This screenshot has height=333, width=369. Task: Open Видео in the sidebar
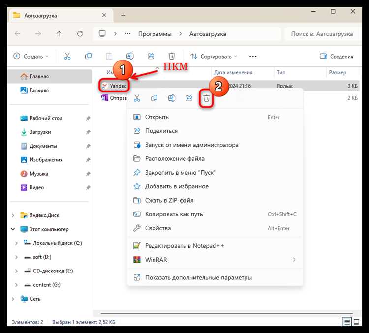pyautogui.click(x=49, y=187)
